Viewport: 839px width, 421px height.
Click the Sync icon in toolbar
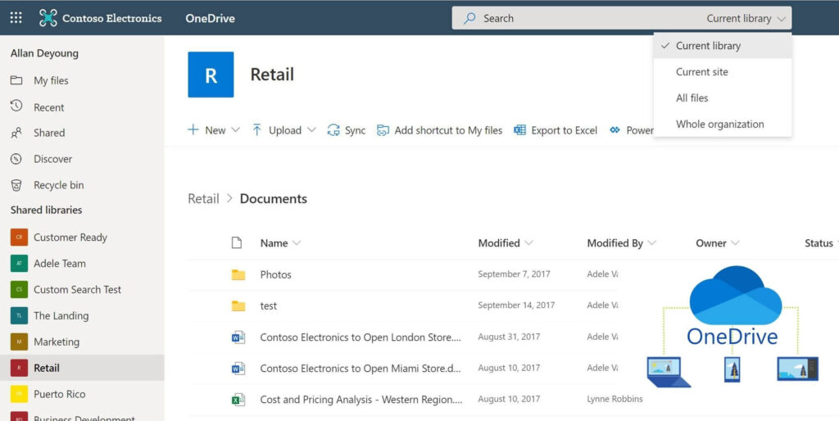point(333,130)
